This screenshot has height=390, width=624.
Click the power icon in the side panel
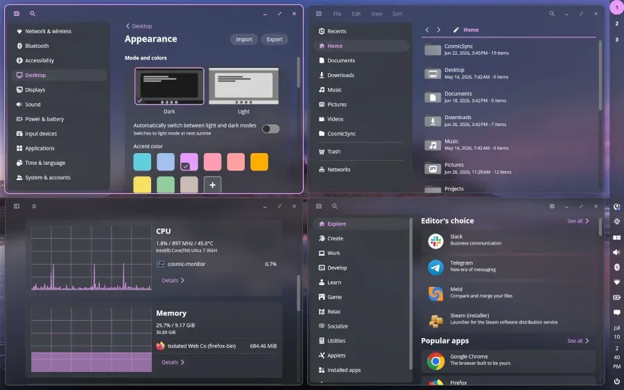[616, 381]
